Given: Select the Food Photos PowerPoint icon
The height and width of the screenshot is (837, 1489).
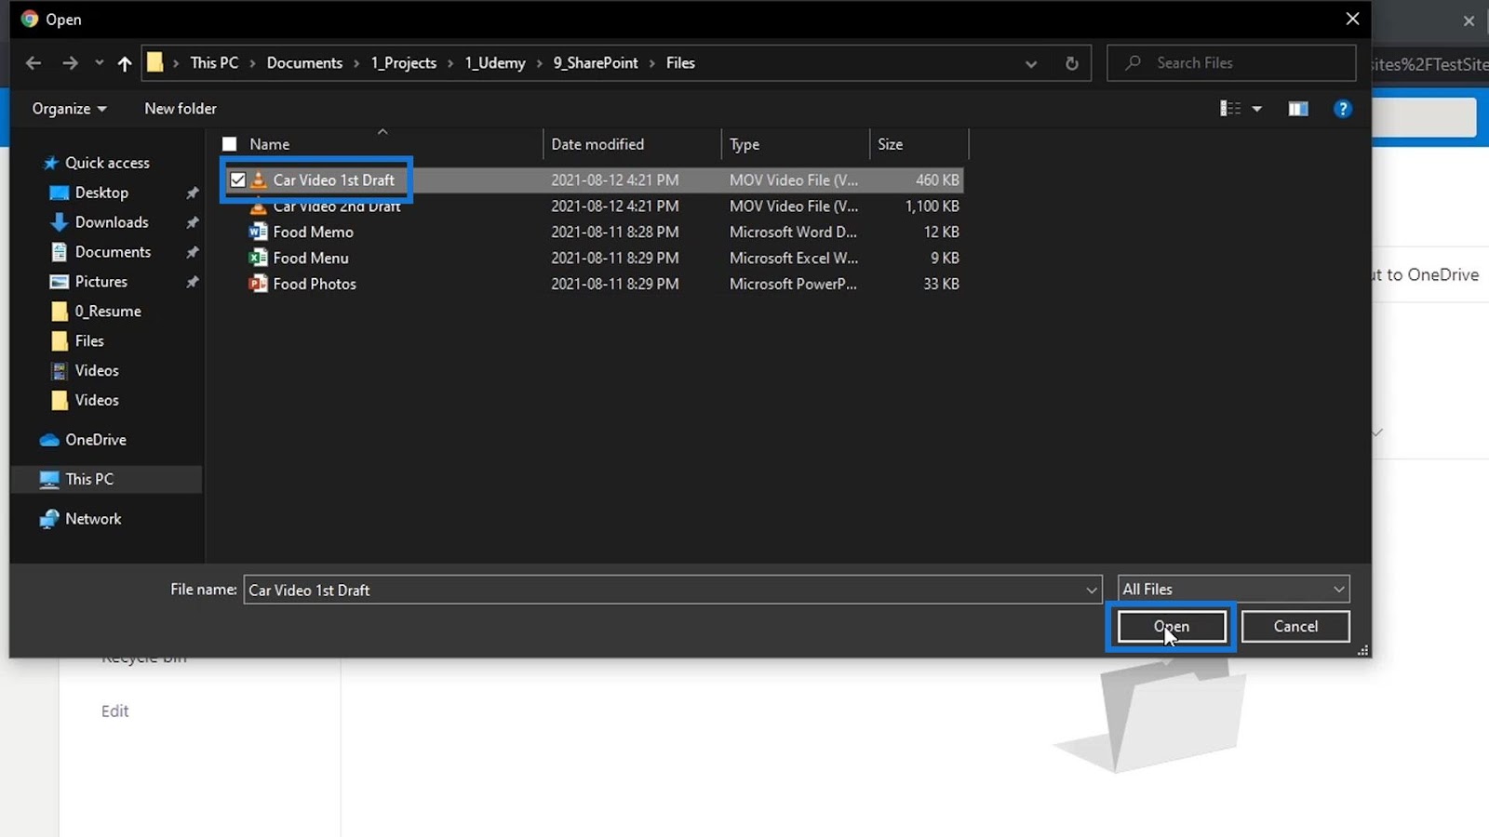Looking at the screenshot, I should coord(259,284).
